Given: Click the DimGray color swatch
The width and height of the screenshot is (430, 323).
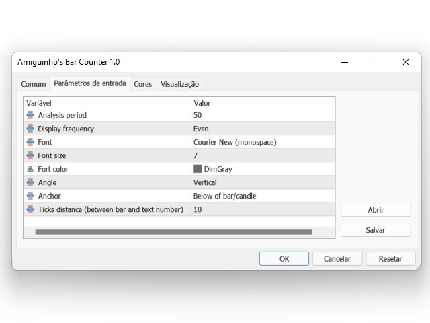Looking at the screenshot, I should (x=198, y=169).
